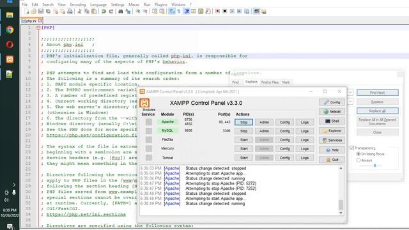Image resolution: width=409 pixels, height=230 pixels.
Task: Click the XAMPP Quit button
Action: 332,160
